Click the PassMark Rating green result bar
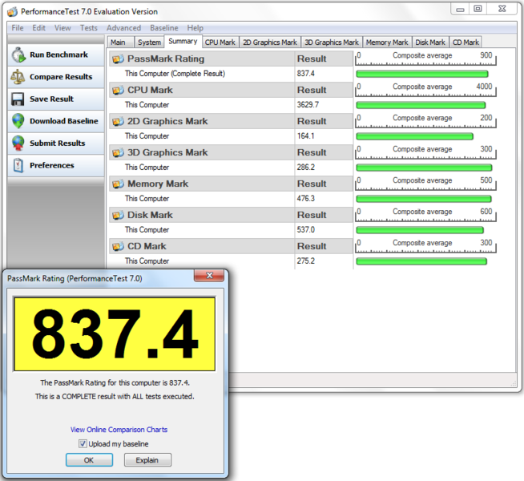 click(422, 74)
